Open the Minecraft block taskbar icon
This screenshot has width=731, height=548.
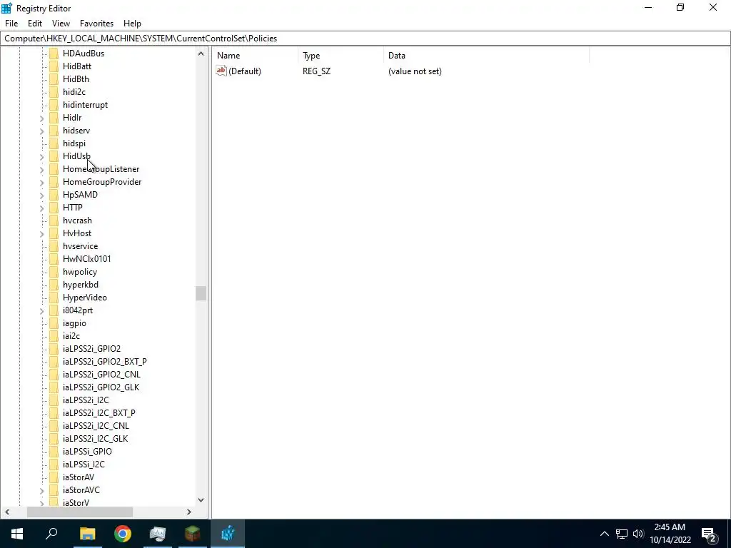[193, 534]
